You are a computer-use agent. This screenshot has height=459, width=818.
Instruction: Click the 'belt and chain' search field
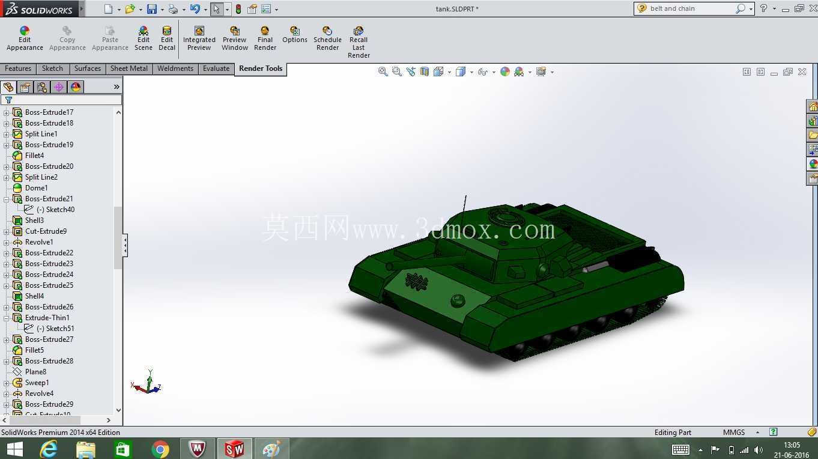(691, 8)
